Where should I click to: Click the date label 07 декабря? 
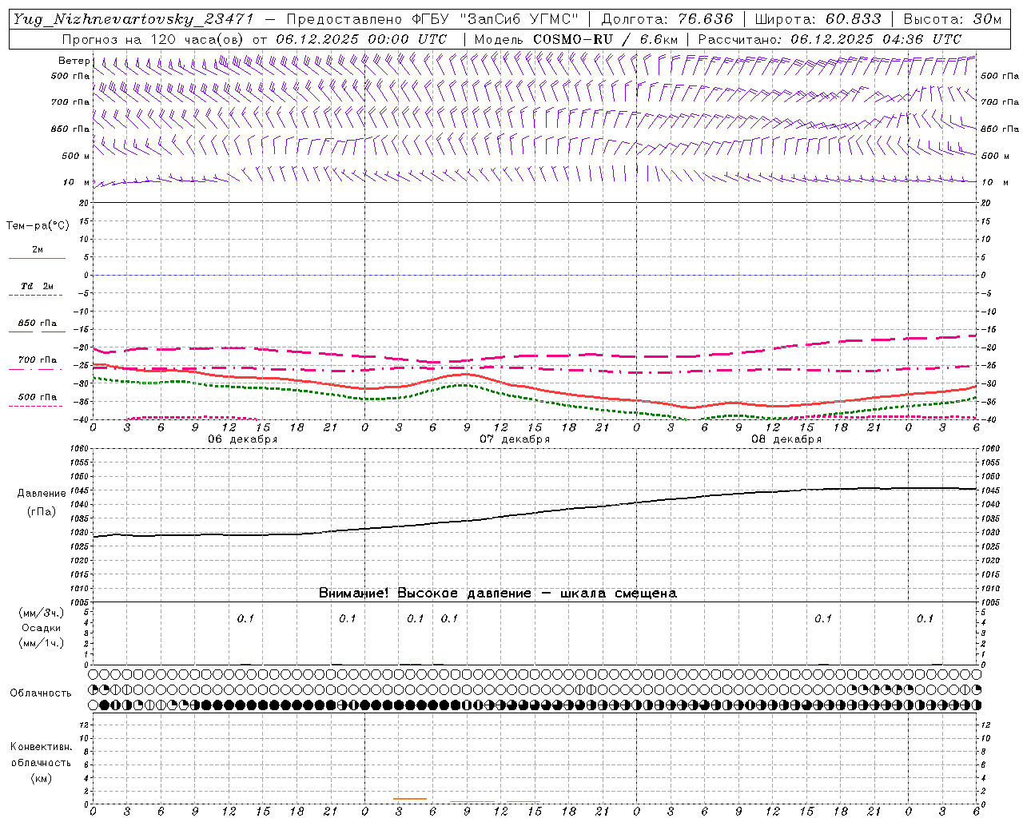(x=515, y=439)
